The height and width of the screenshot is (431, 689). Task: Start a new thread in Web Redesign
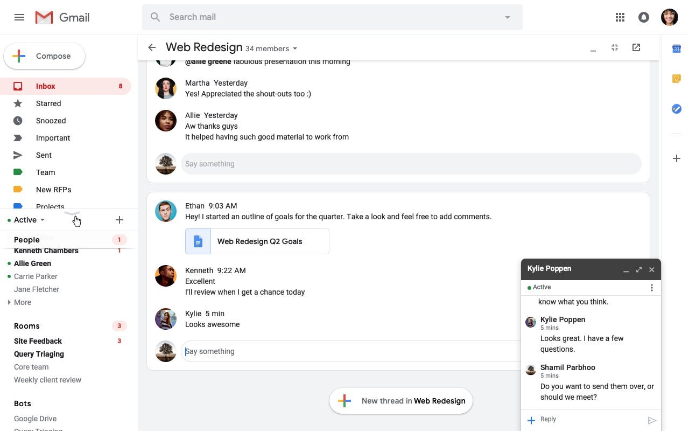400,401
